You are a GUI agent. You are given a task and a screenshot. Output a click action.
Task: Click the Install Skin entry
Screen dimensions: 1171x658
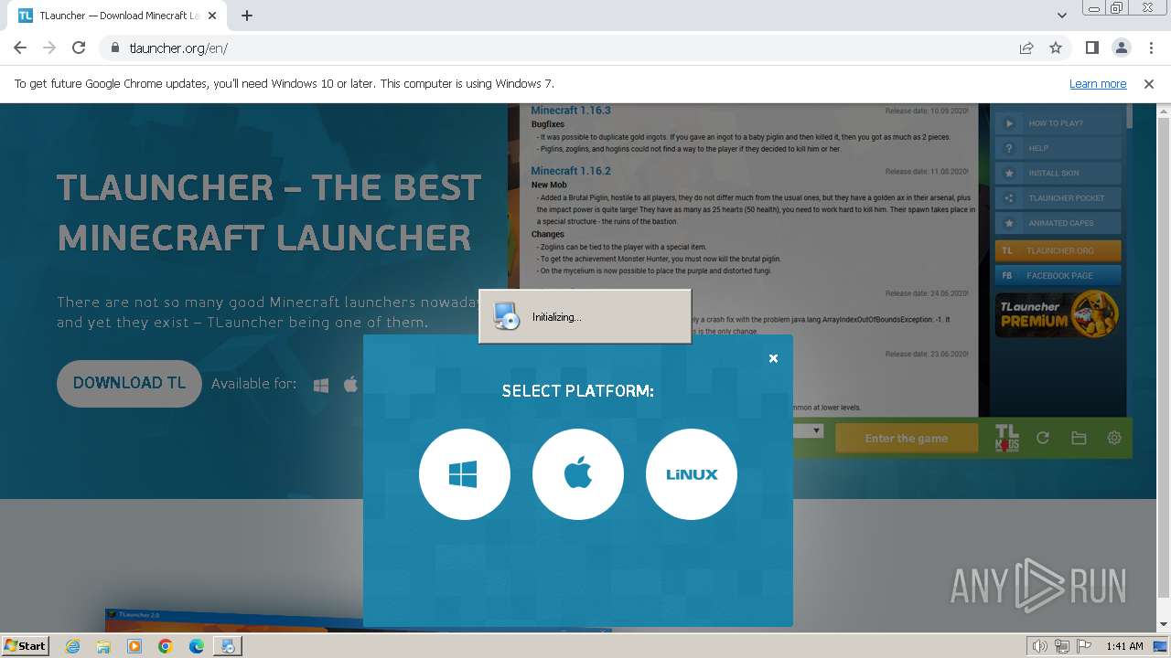click(1058, 173)
